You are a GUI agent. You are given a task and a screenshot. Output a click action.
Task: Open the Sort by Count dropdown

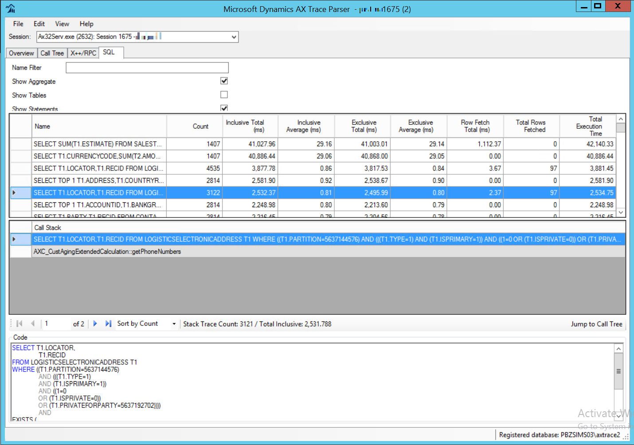coord(174,324)
